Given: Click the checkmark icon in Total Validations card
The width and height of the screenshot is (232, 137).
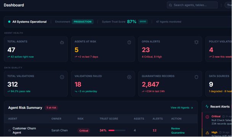Looking at the screenshot, I should (x=62, y=77).
